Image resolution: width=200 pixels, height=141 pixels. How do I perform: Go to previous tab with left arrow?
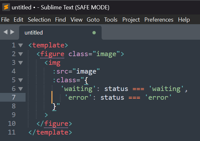point(6,32)
